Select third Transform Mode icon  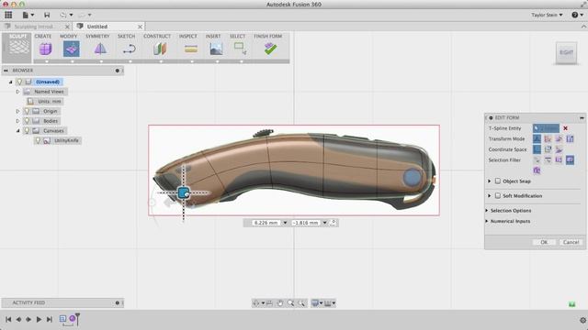click(559, 138)
